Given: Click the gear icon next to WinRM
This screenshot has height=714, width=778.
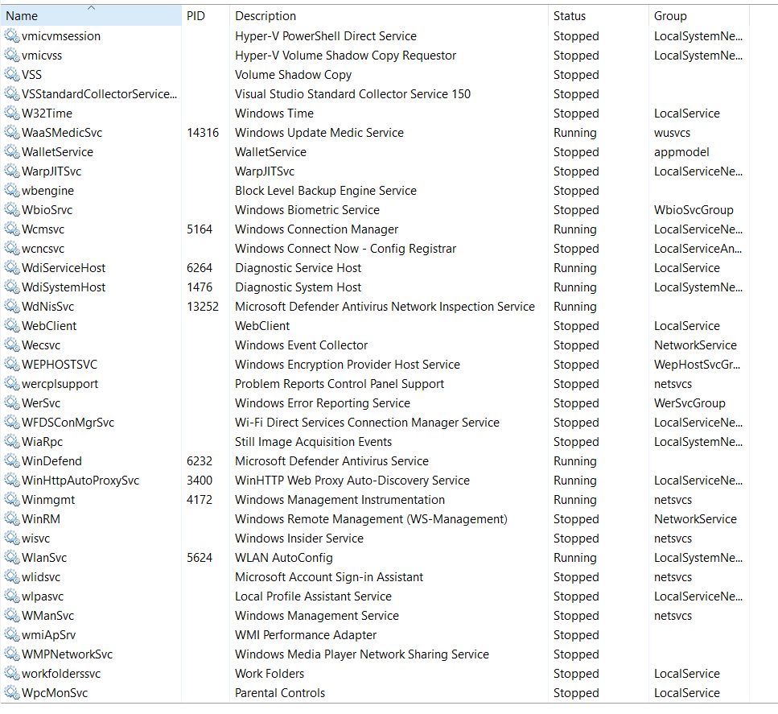Looking at the screenshot, I should pyautogui.click(x=12, y=519).
